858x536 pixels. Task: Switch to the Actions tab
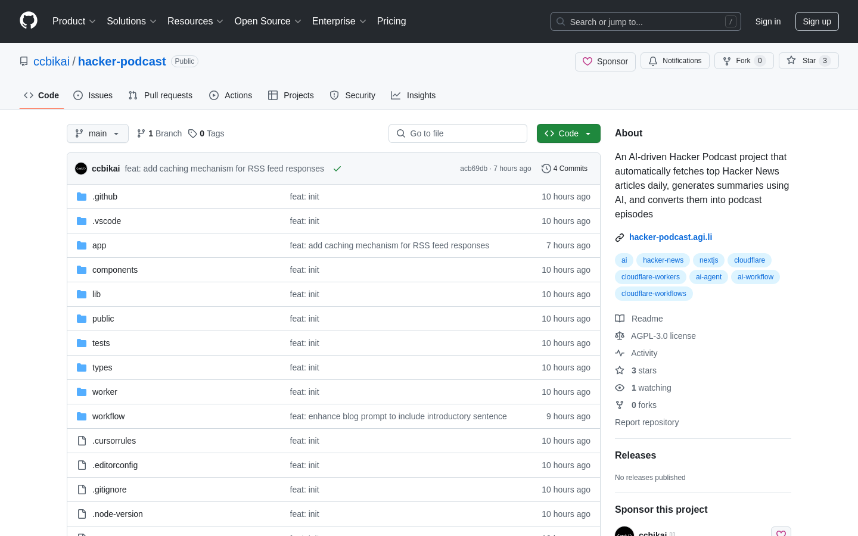click(231, 95)
